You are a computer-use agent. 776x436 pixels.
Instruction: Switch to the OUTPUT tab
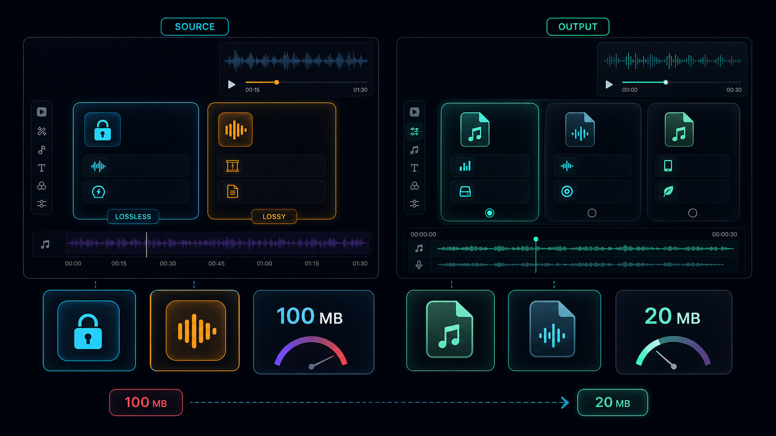pos(578,27)
